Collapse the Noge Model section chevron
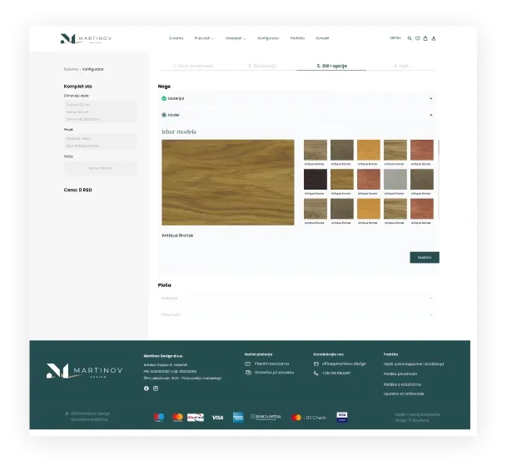Screen dimensions: 507x470 pyautogui.click(x=430, y=115)
